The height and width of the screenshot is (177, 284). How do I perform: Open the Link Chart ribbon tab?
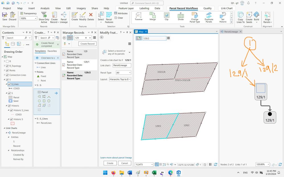tap(227, 8)
